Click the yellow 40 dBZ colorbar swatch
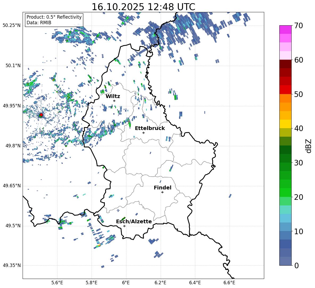The width and height of the screenshot is (315, 288). coord(285,124)
